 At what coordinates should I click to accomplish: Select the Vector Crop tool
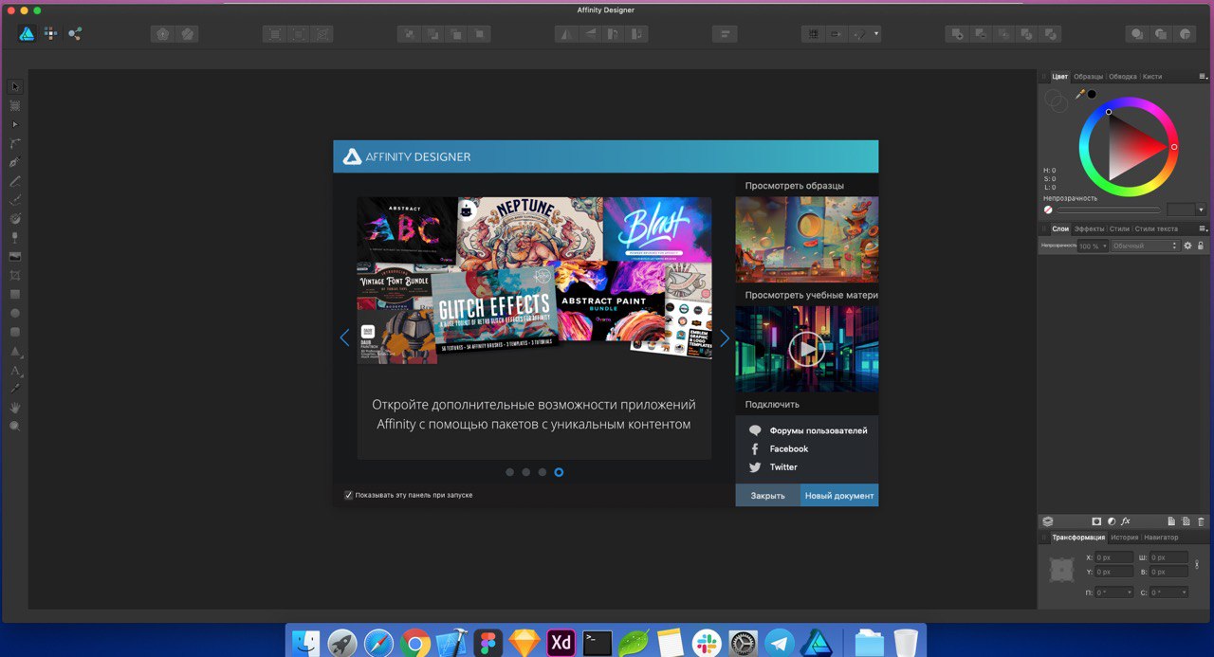pos(15,276)
